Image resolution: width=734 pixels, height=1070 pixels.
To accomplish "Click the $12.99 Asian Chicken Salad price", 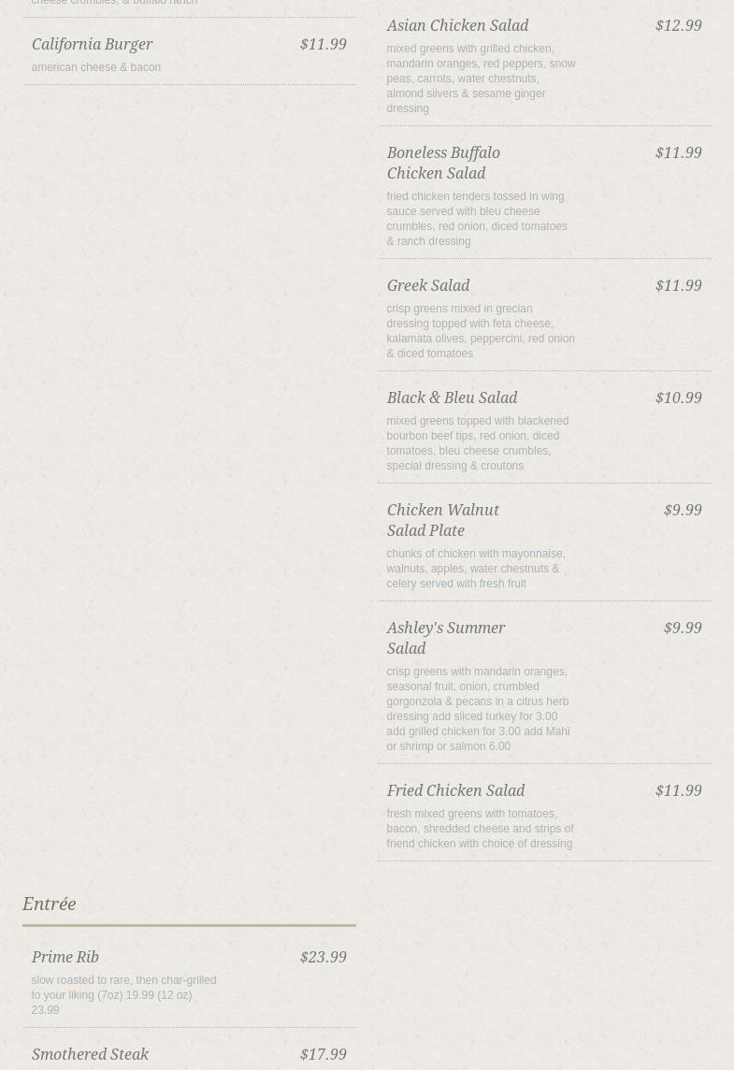I will click(678, 26).
